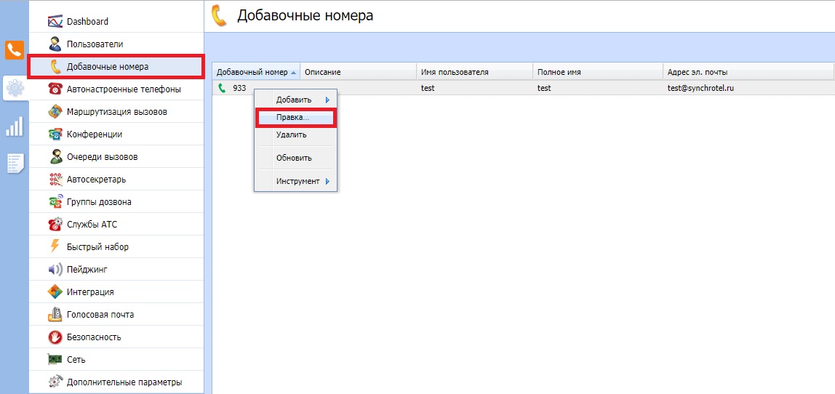Open Сеть section

click(x=116, y=359)
